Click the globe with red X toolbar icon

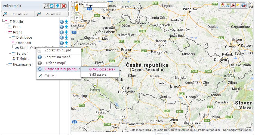point(244,5)
